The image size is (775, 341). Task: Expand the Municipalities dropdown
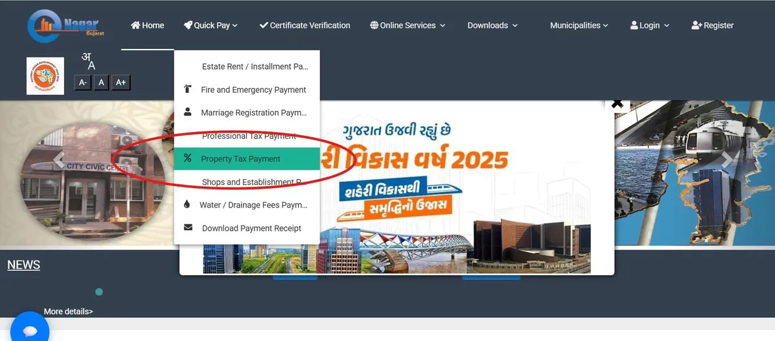[x=579, y=25]
